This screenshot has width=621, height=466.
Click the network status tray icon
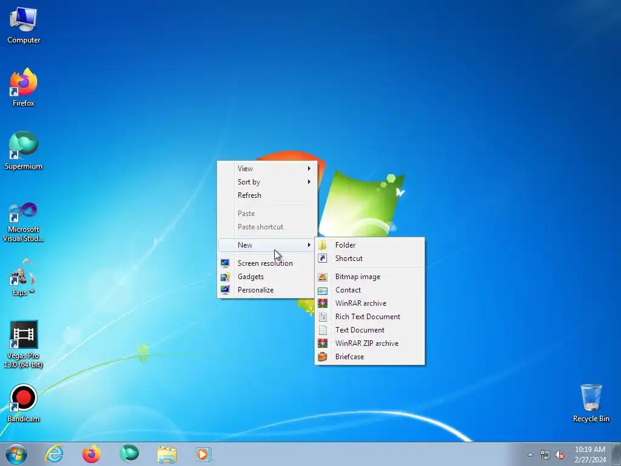pyautogui.click(x=545, y=454)
